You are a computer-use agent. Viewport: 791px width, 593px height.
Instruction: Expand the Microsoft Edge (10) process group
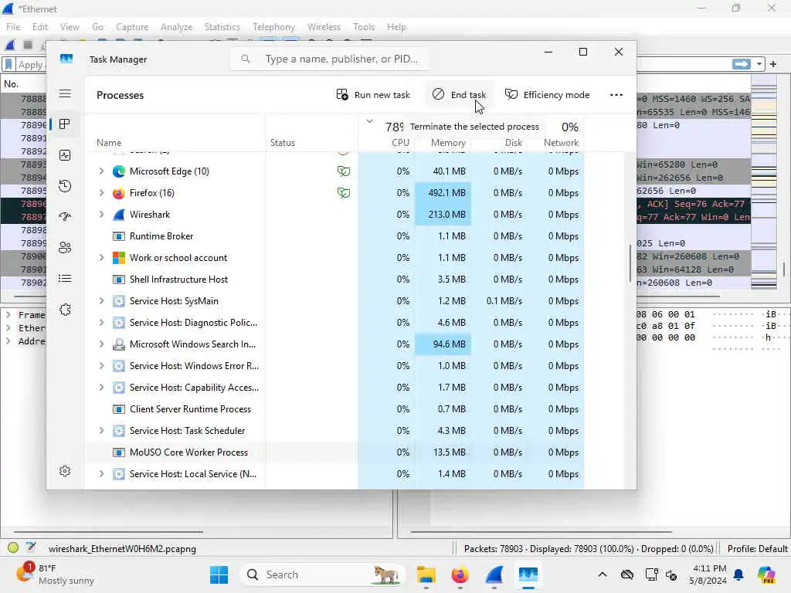click(x=101, y=171)
